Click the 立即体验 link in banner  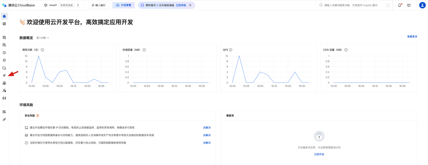pyautogui.click(x=181, y=5)
